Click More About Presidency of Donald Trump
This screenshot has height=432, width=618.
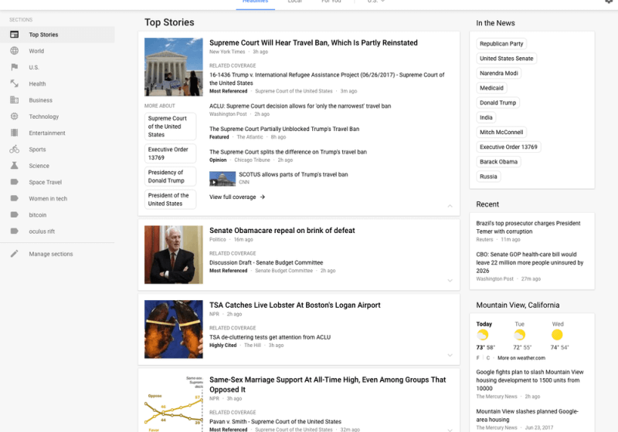(170, 176)
